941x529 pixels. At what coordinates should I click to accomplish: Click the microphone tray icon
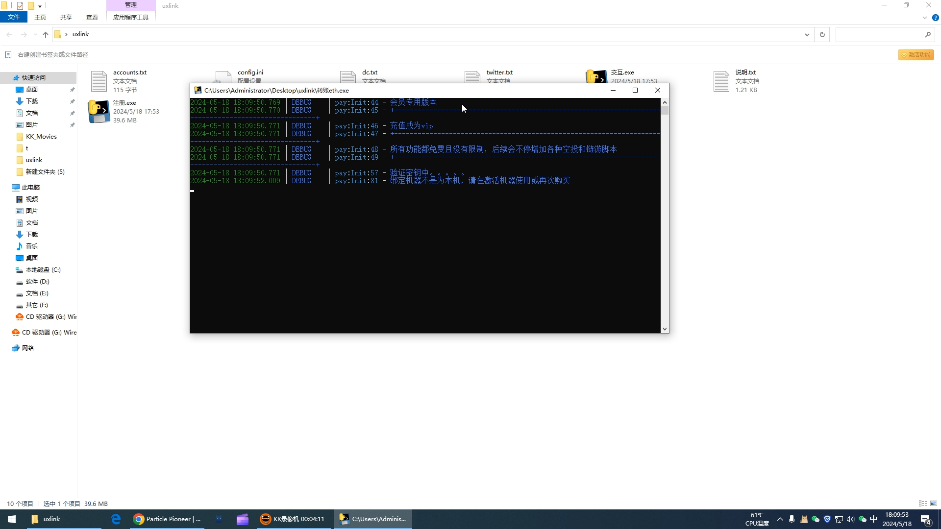[792, 519]
